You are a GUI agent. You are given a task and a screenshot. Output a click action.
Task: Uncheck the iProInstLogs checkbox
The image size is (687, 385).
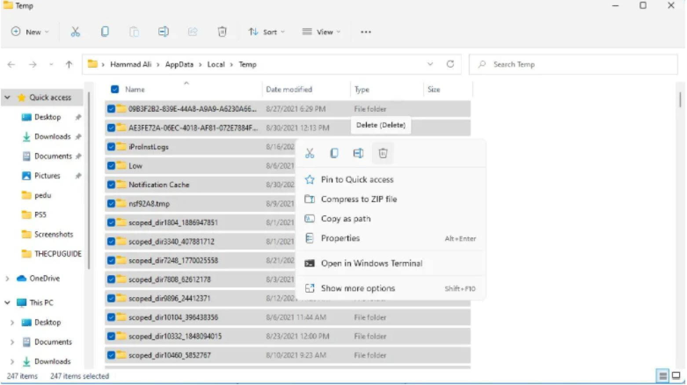[111, 147]
